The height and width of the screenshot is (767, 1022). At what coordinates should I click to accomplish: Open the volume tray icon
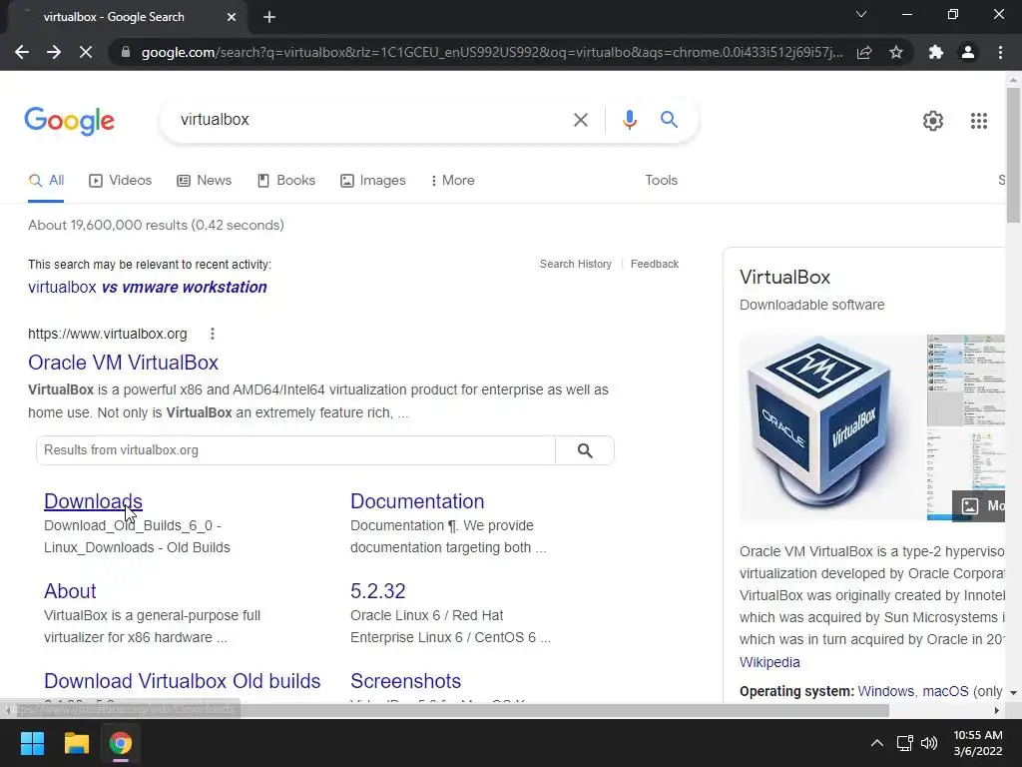[x=929, y=743]
